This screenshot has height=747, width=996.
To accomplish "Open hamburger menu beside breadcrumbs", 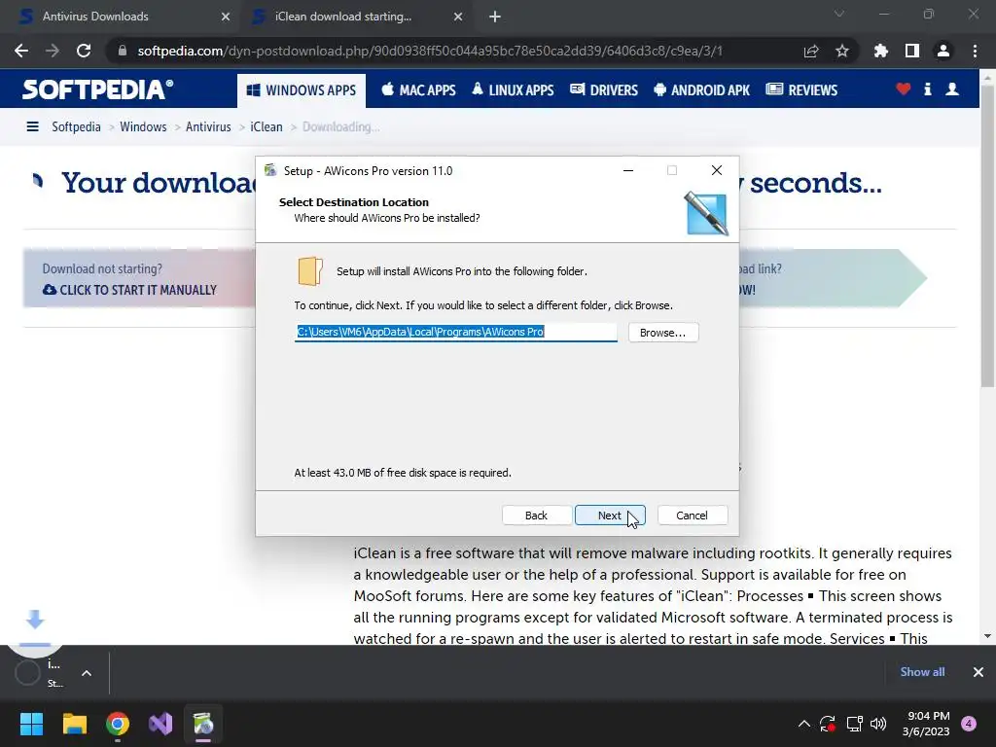I will (x=32, y=126).
